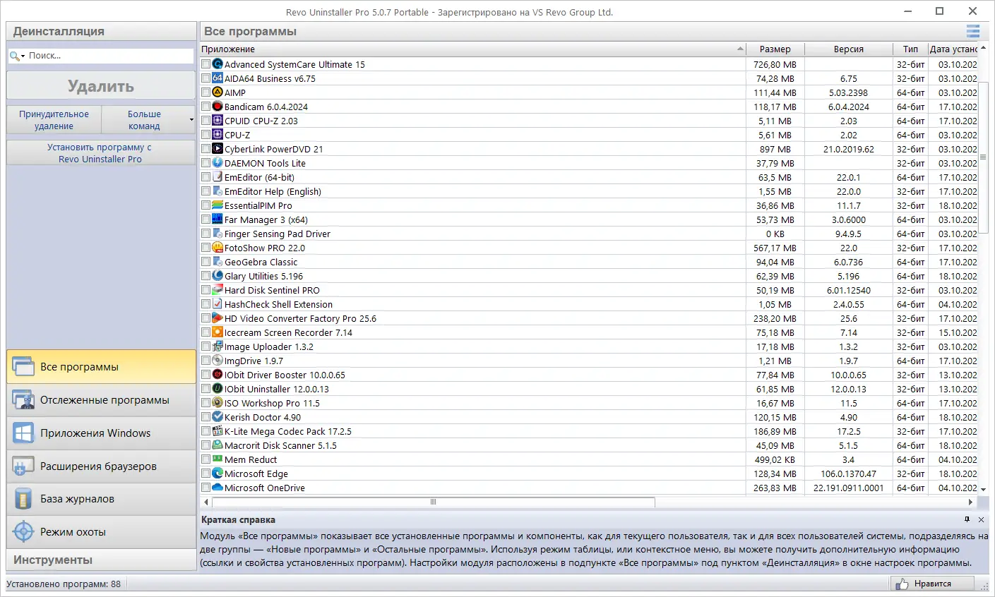Sort by the Размер column header
This screenshot has width=995, height=597.
coord(775,49)
